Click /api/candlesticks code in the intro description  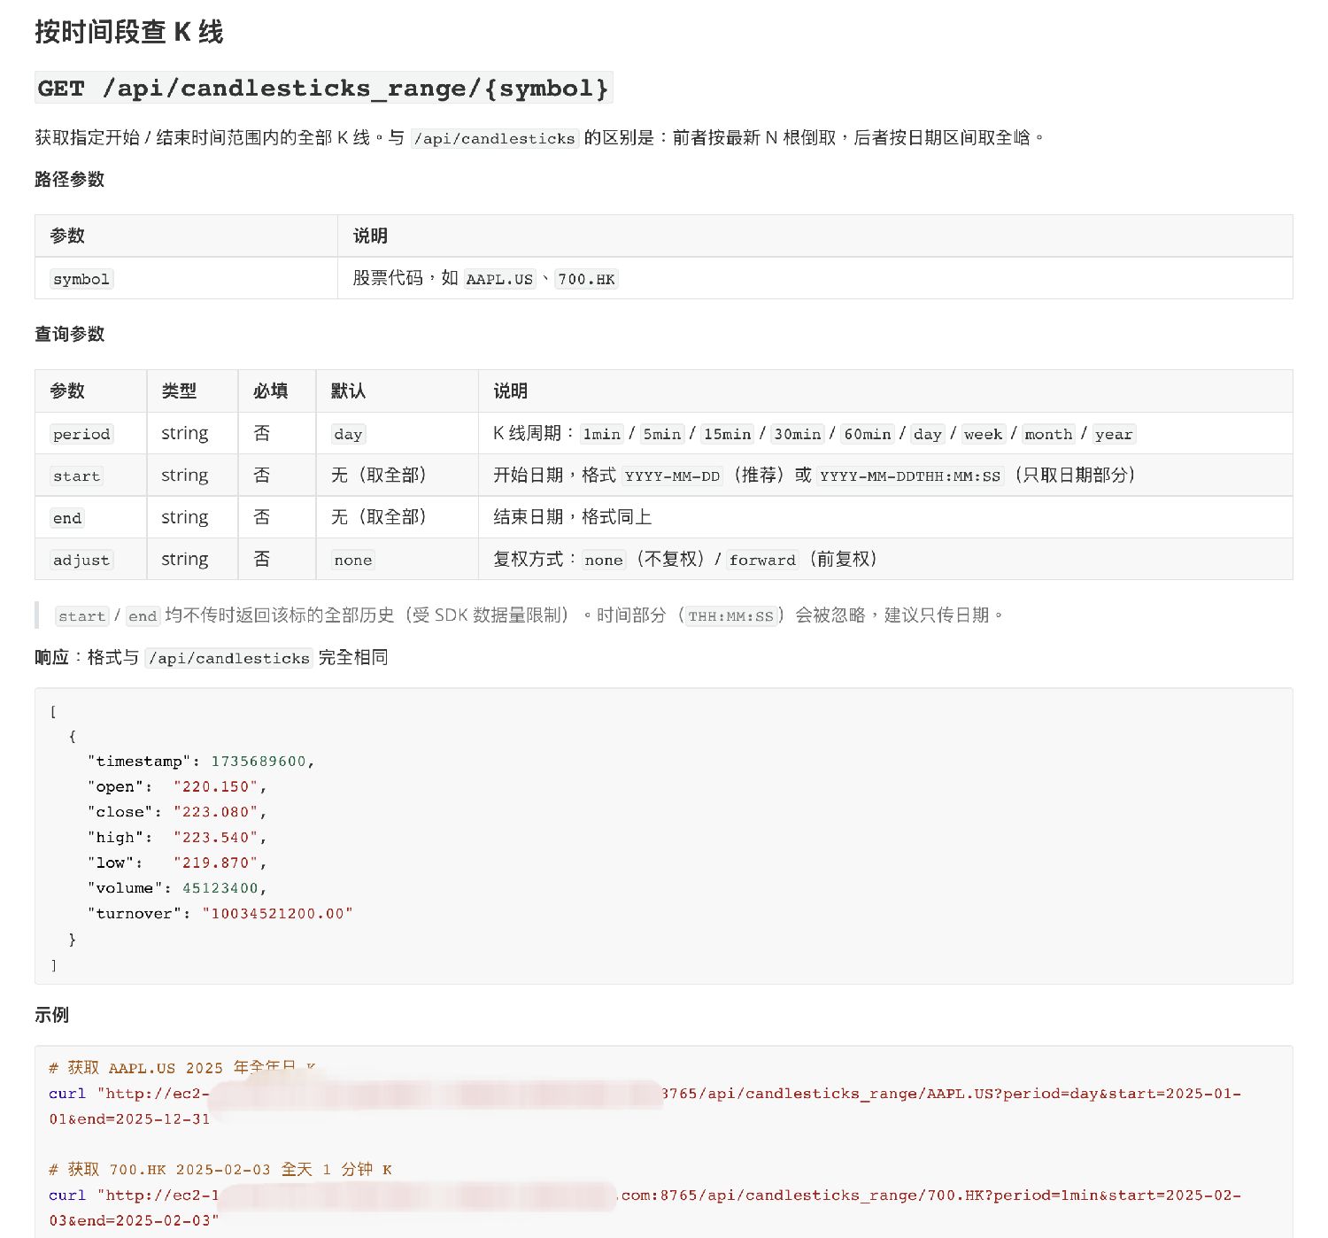click(495, 138)
